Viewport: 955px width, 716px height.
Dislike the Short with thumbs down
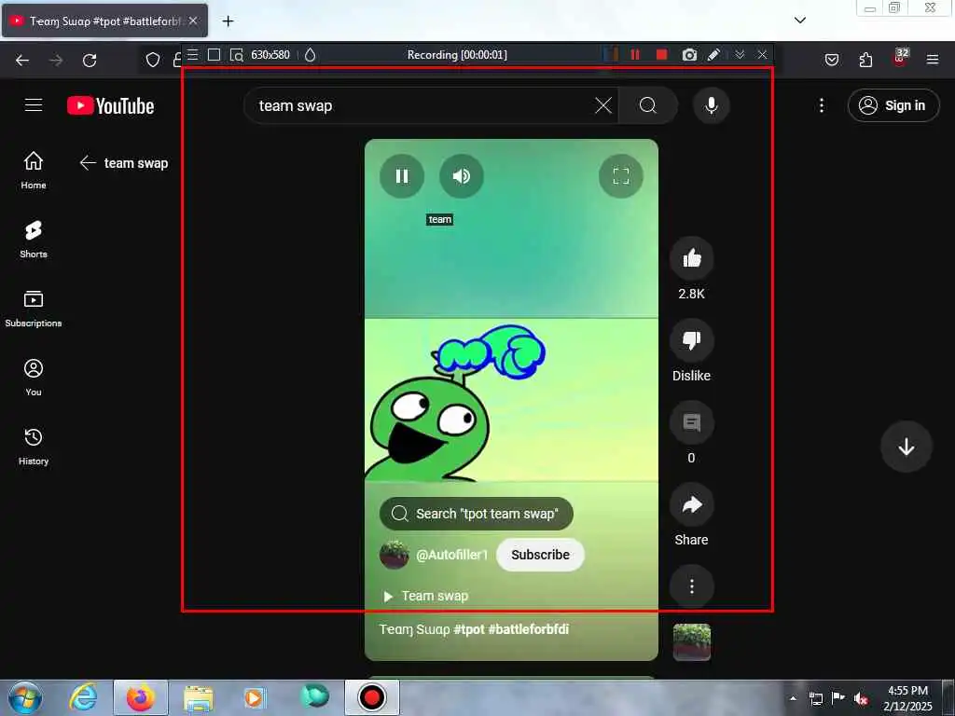[x=691, y=340]
